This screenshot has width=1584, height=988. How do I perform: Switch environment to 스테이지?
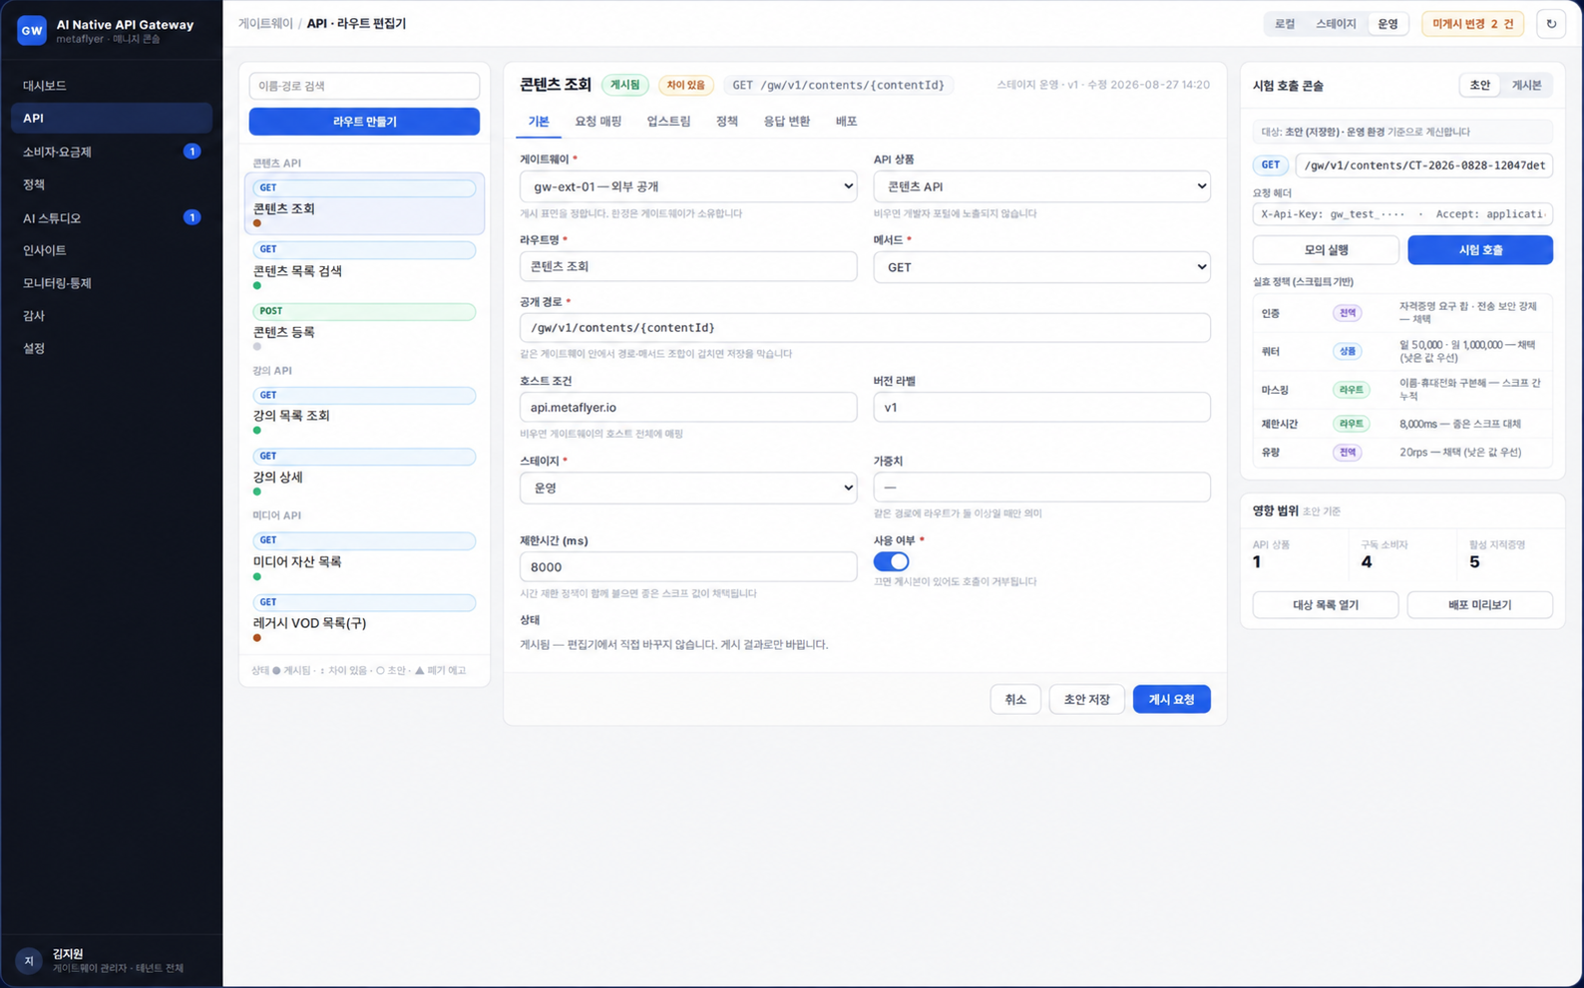coord(1336,24)
